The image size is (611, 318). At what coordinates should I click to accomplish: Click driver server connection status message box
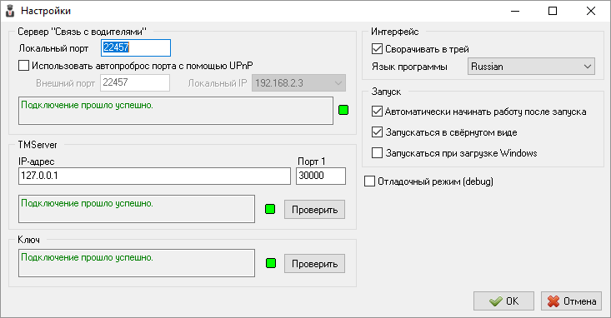pos(176,111)
